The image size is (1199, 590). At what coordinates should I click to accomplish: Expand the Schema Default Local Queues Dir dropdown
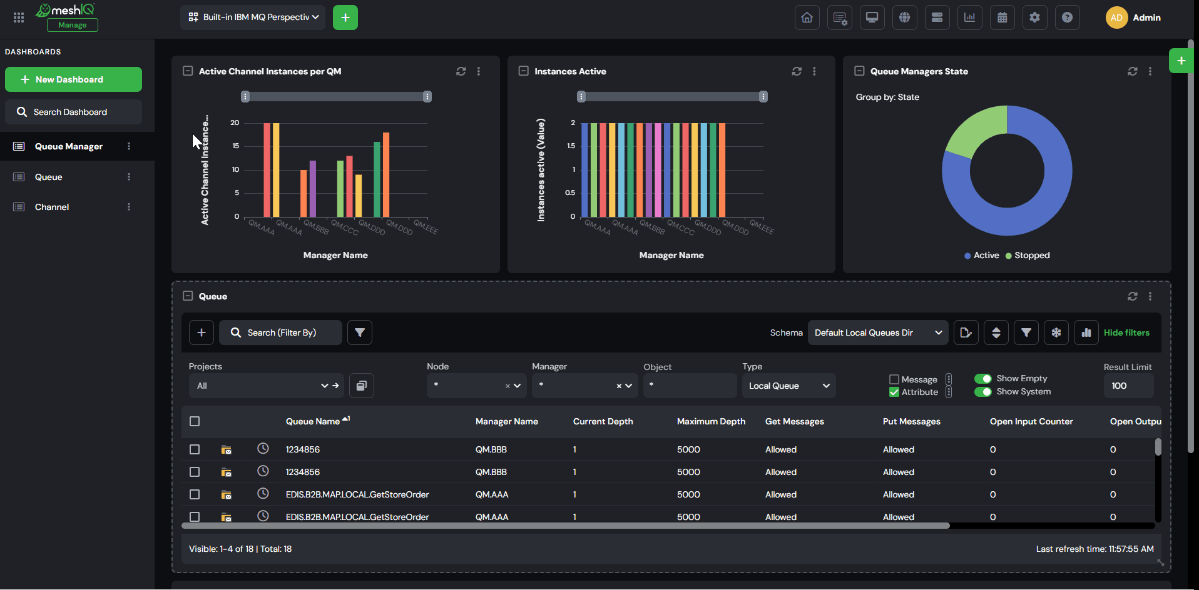click(x=878, y=332)
